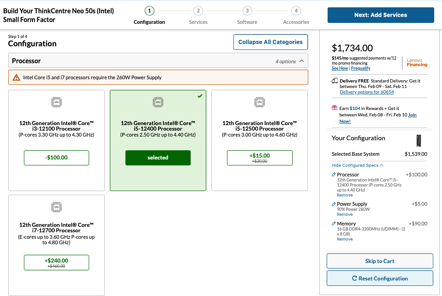Viewport: 442px width, 296px height.
Task: Go to step 2 Services
Action: (198, 11)
